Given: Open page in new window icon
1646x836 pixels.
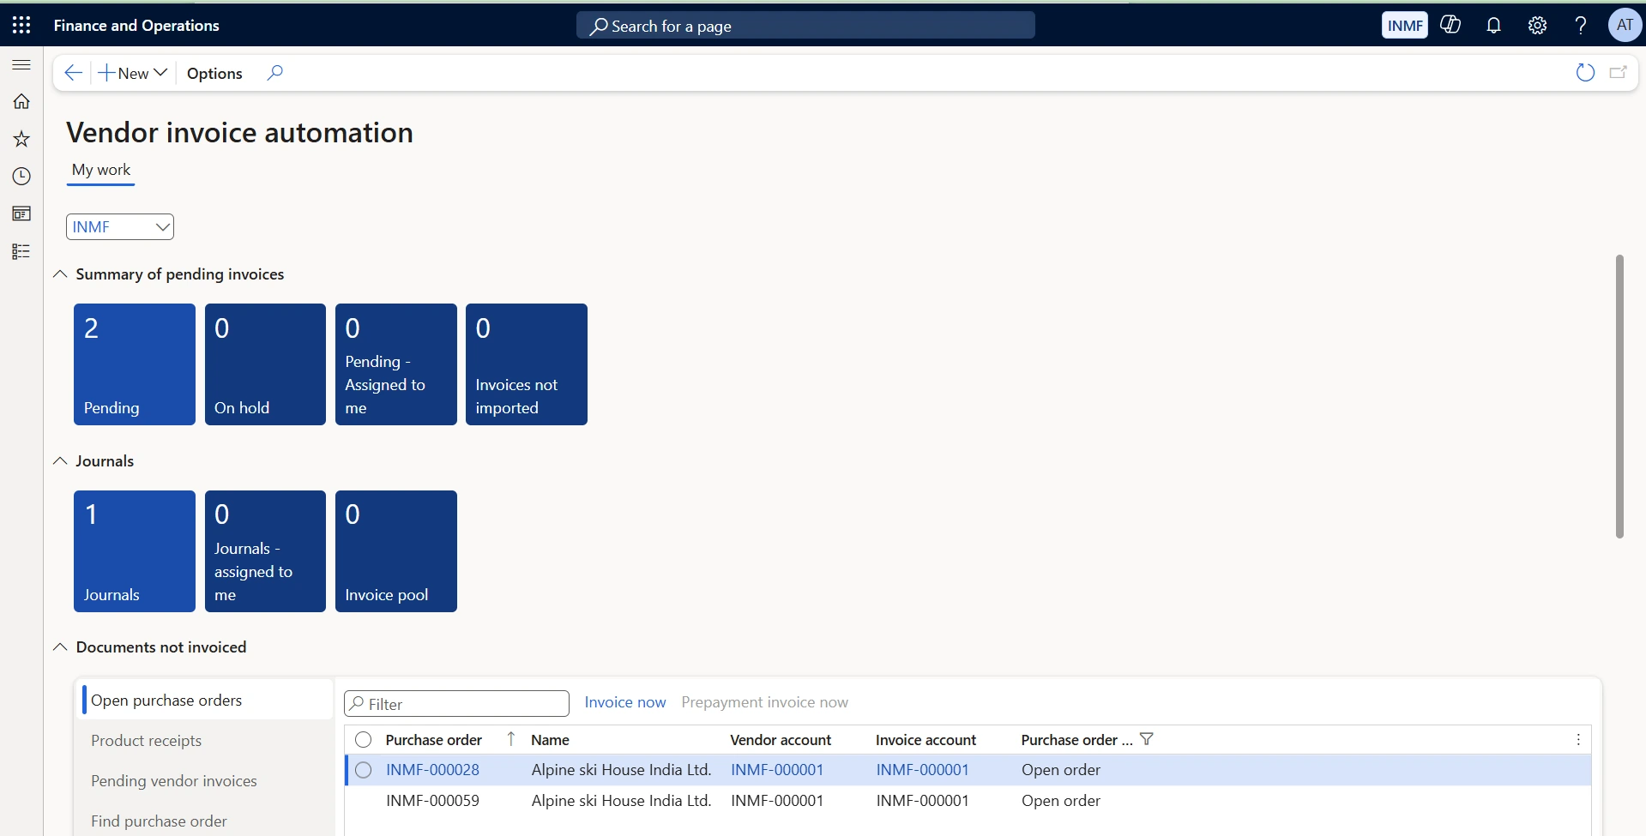Looking at the screenshot, I should (x=1619, y=73).
